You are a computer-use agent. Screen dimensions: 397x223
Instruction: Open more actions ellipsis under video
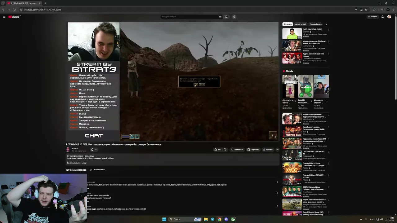click(278, 150)
